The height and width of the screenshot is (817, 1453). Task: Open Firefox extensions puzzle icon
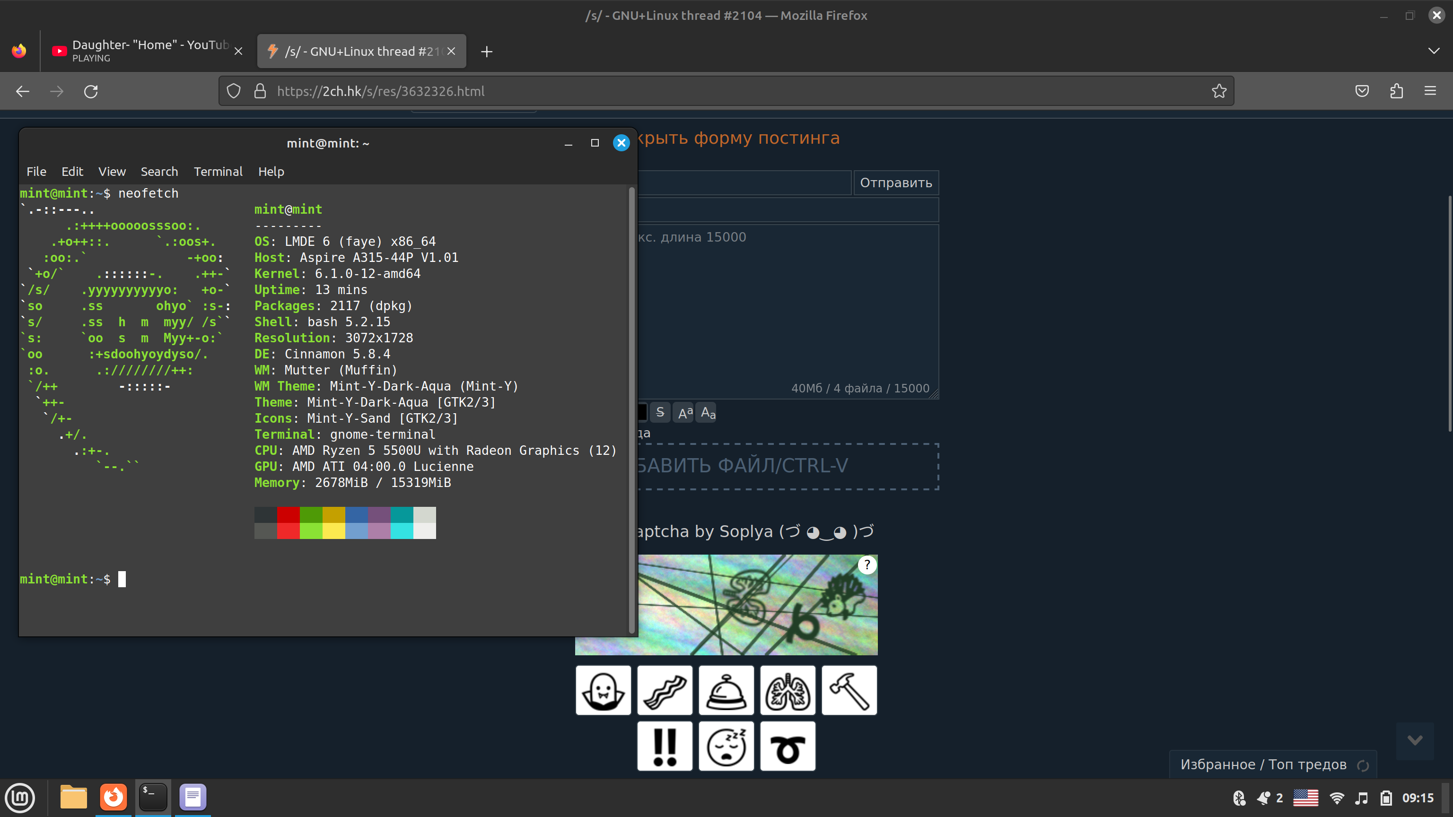(x=1396, y=91)
